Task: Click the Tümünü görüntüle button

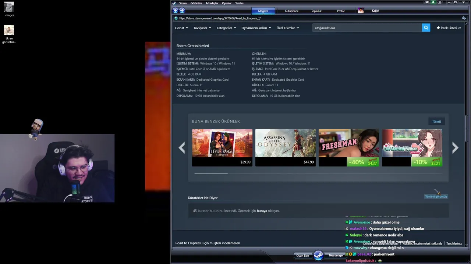Action: [x=436, y=197]
